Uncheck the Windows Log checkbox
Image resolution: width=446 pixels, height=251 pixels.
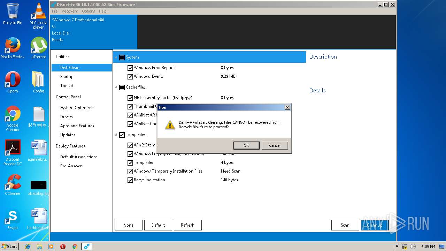(x=130, y=154)
